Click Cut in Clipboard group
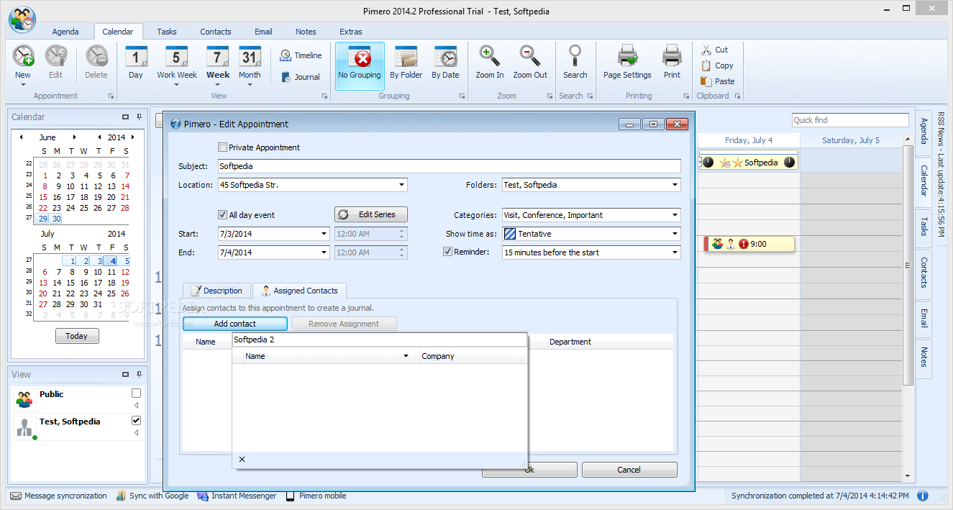953x510 pixels. (715, 50)
